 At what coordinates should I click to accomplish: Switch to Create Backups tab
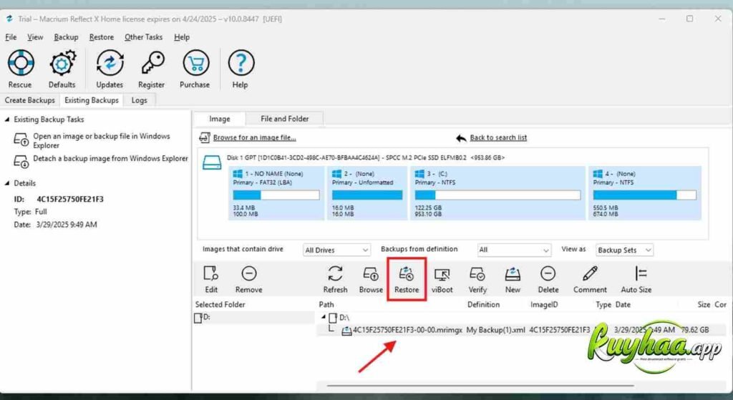click(30, 100)
